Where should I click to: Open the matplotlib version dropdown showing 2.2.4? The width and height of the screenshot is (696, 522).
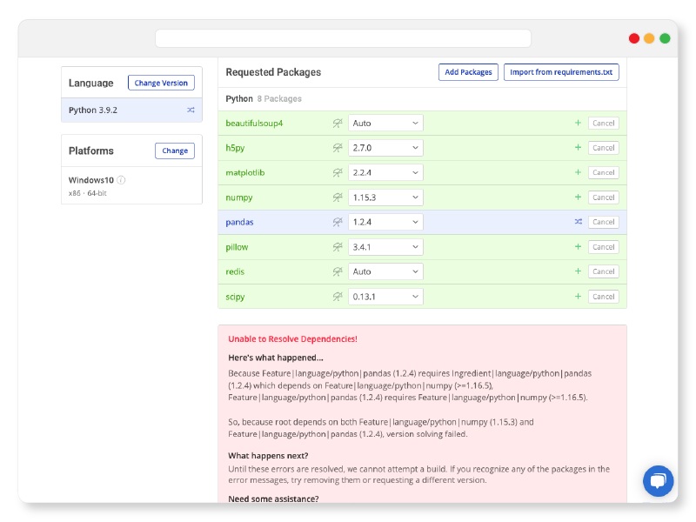385,172
